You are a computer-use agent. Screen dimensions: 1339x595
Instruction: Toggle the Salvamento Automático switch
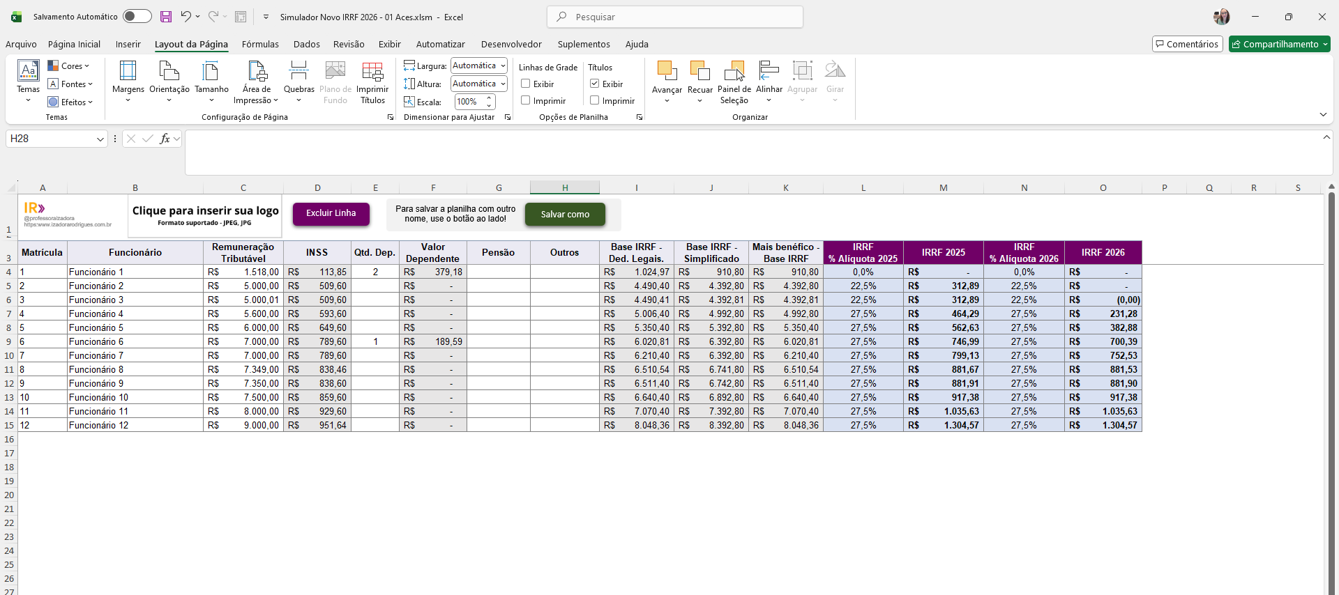click(137, 17)
